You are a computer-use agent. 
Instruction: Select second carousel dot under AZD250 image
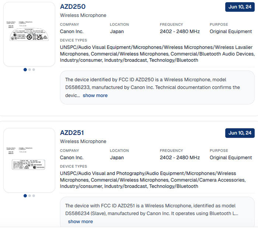click(29, 70)
